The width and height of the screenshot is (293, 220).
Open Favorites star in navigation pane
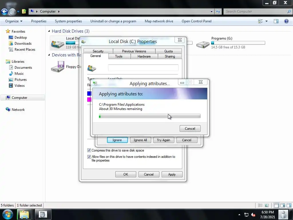(8, 31)
